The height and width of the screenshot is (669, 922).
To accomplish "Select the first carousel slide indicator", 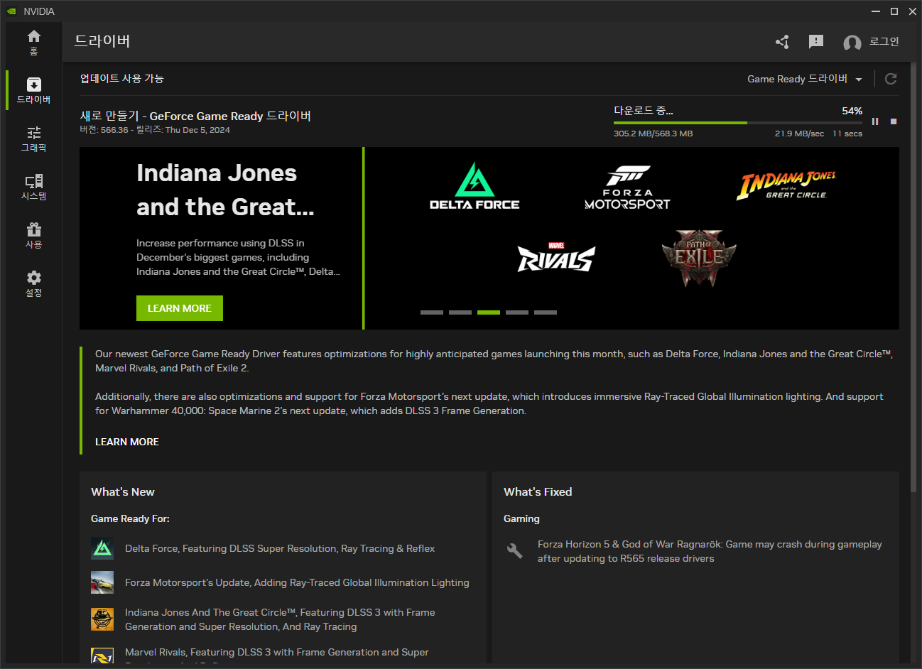I will click(x=432, y=312).
